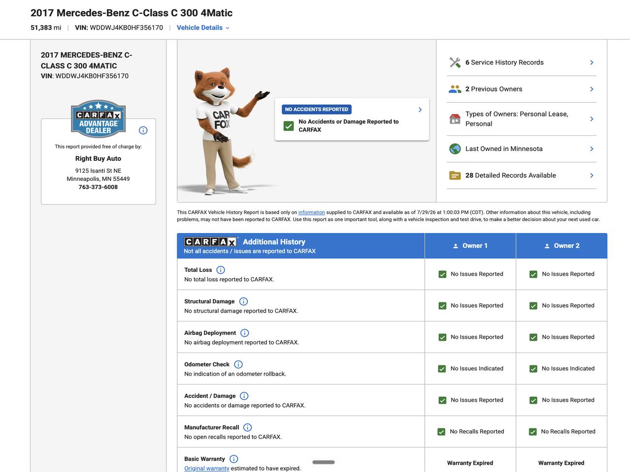Click '9125 Isanti St NE' address text
The height and width of the screenshot is (472, 630).
[98, 171]
